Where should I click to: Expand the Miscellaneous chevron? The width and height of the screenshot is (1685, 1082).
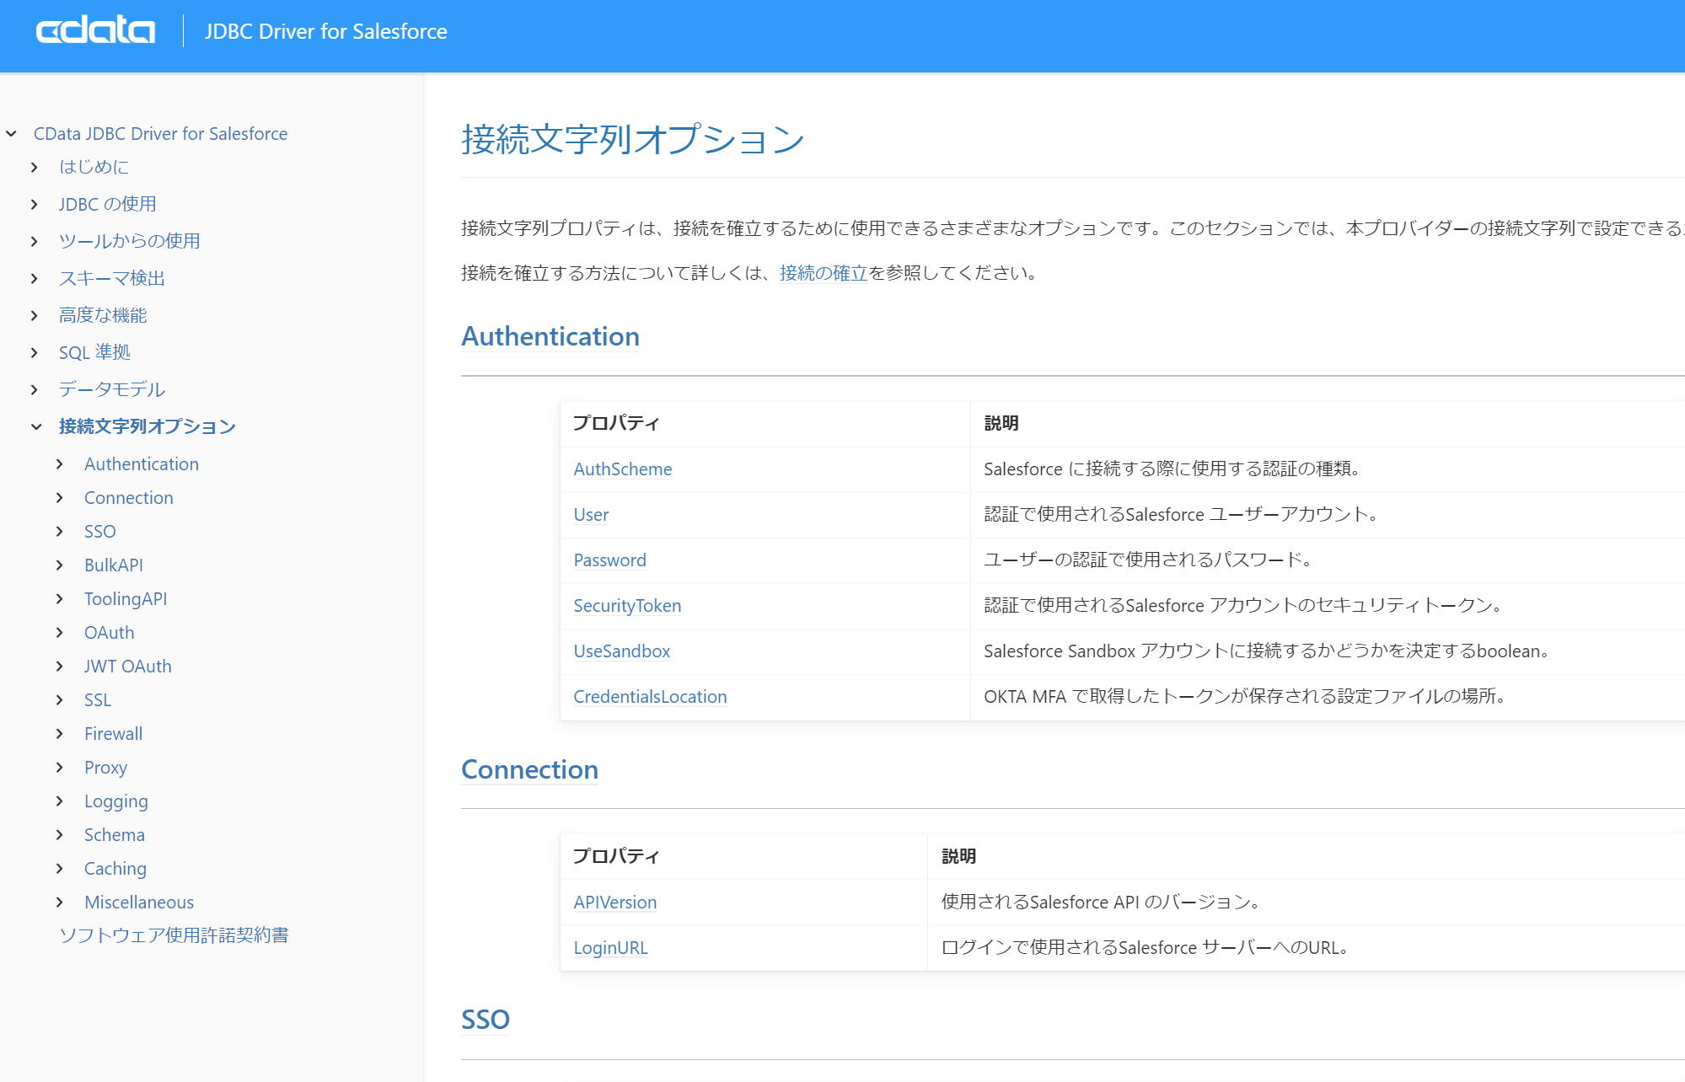(x=60, y=903)
